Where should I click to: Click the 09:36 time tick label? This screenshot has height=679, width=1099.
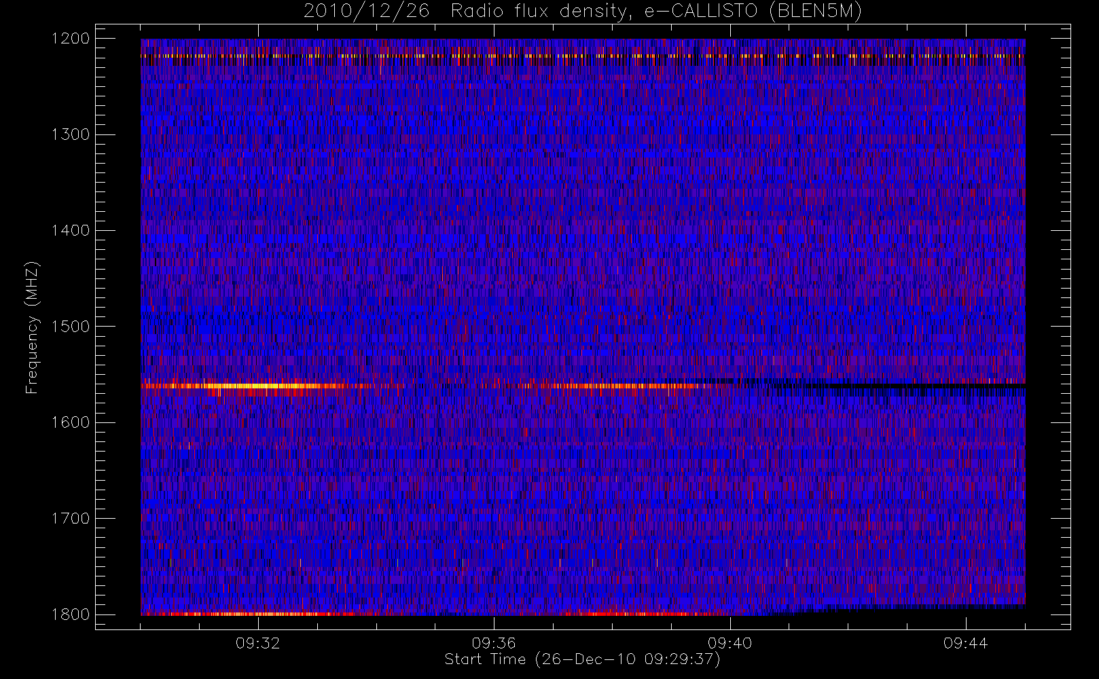(494, 643)
